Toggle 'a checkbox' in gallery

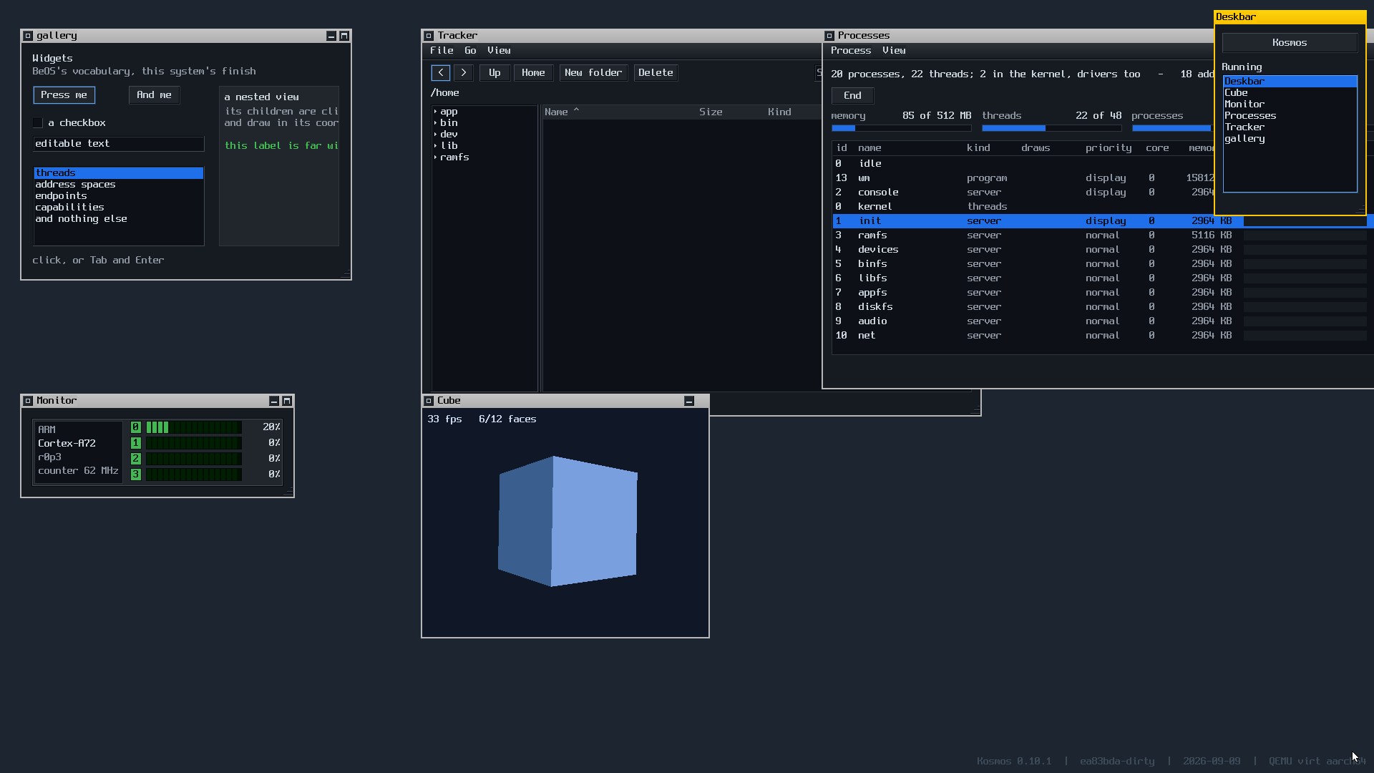pos(38,123)
